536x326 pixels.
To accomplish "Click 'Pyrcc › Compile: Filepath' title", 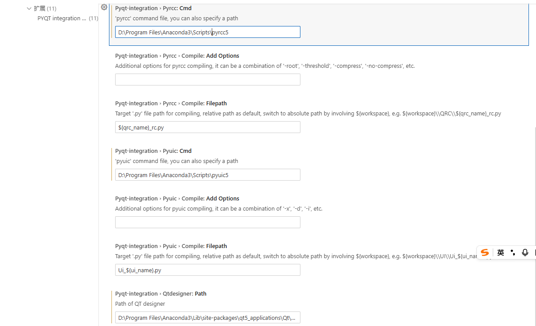I will [x=171, y=103].
